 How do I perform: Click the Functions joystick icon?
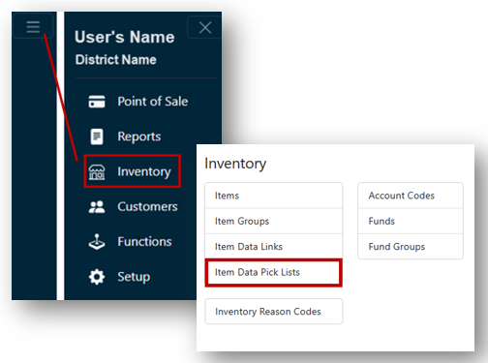97,242
